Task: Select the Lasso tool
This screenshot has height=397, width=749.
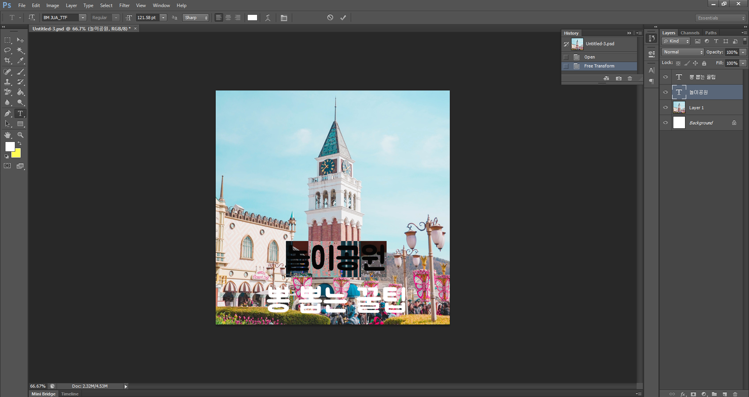Action: [x=7, y=50]
